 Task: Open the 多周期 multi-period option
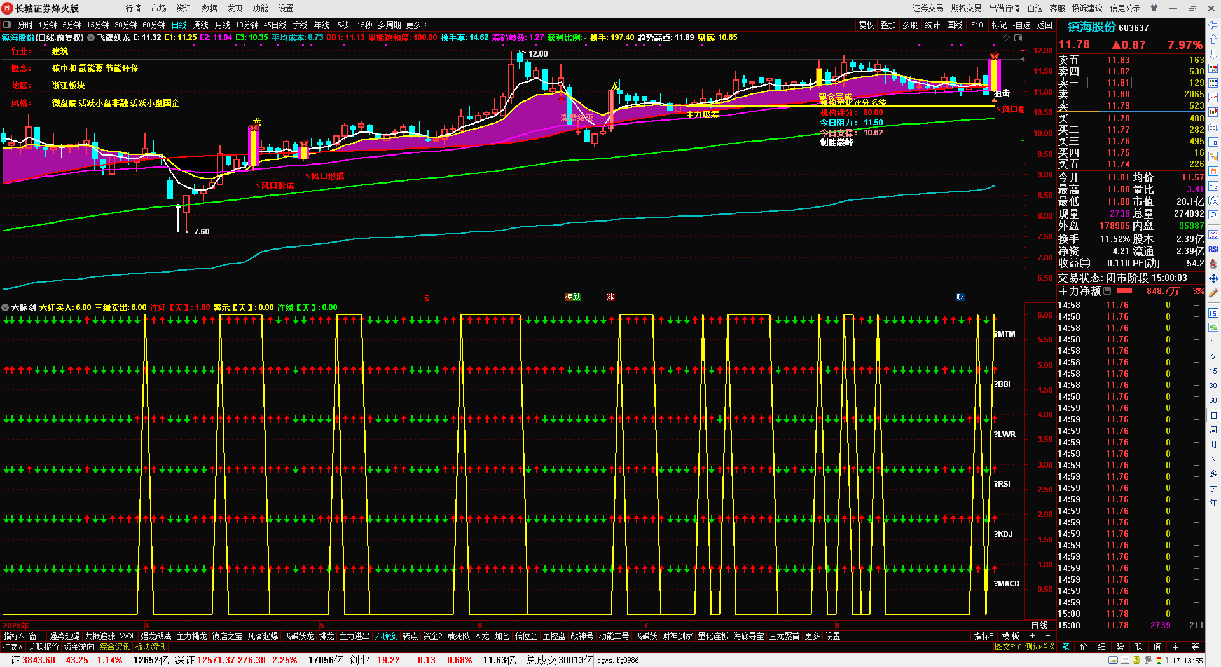click(389, 25)
